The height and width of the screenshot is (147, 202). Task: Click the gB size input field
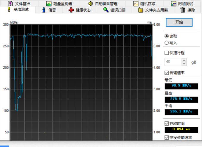point(173,62)
